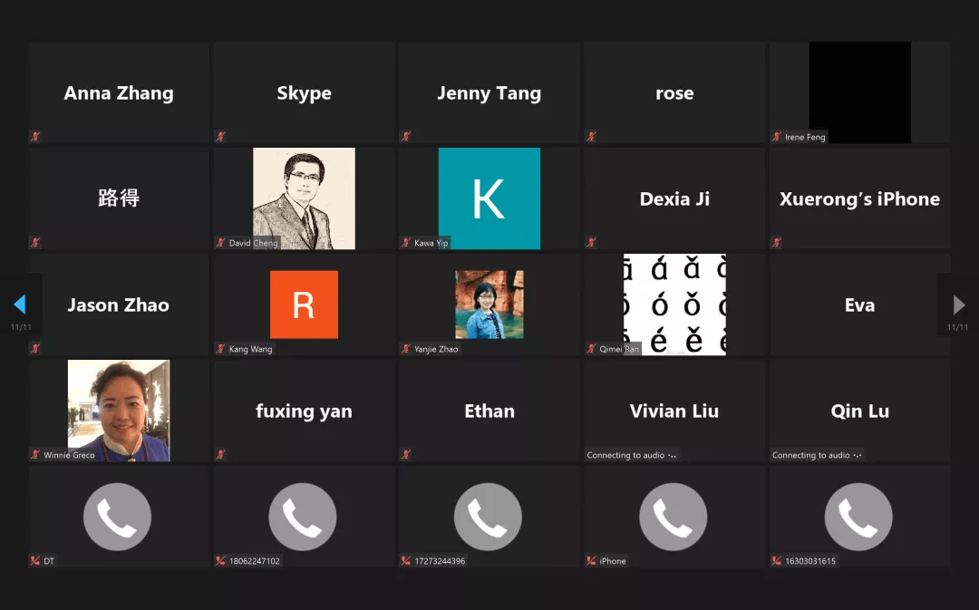
Task: Click muted mic icon on Ethan tile
Action: (406, 454)
